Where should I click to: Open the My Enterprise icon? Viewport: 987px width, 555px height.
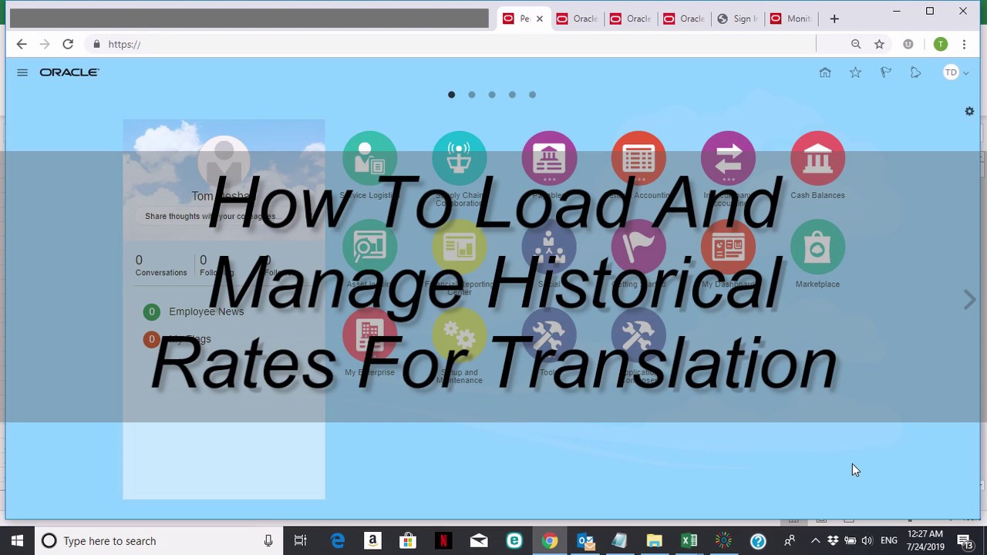tap(369, 335)
